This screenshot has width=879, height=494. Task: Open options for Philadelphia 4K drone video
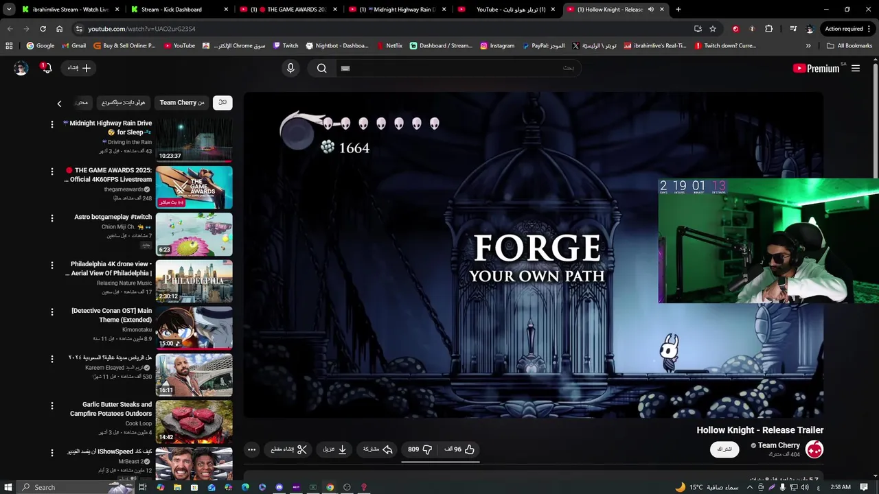tap(52, 265)
